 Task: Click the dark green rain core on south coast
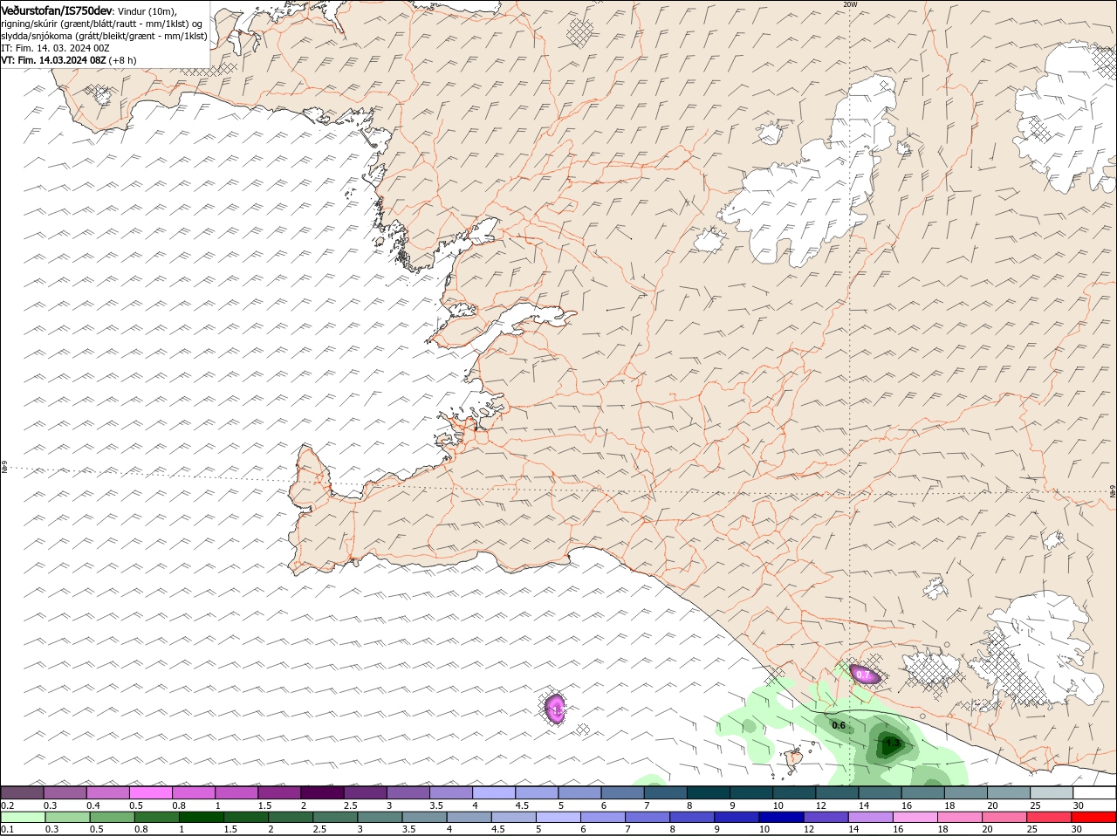coord(892,744)
